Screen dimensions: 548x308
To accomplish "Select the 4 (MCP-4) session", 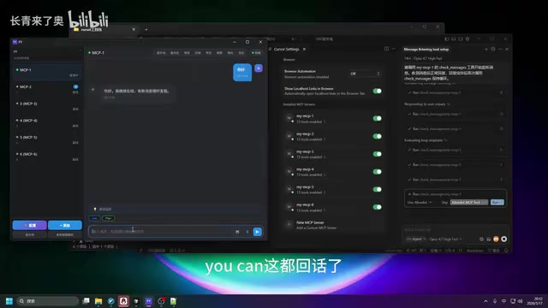I will 47,122.
